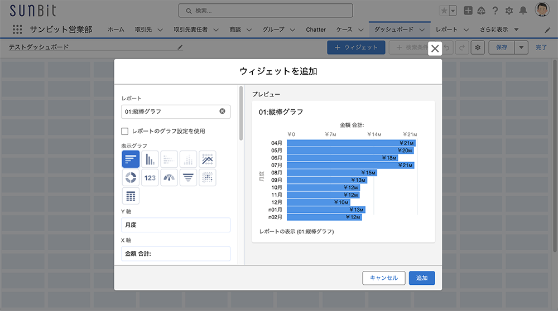Image resolution: width=558 pixels, height=311 pixels.
Task: Go to the ホーム tab
Action: [x=116, y=30]
